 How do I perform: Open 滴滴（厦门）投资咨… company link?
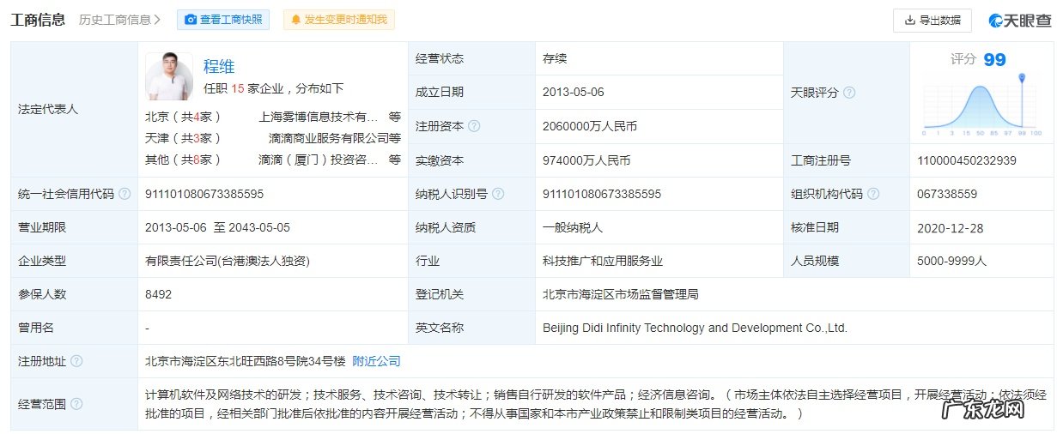click(x=319, y=160)
